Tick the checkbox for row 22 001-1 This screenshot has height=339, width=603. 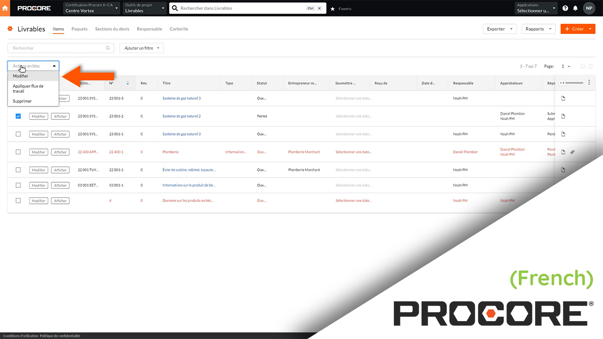point(18,170)
